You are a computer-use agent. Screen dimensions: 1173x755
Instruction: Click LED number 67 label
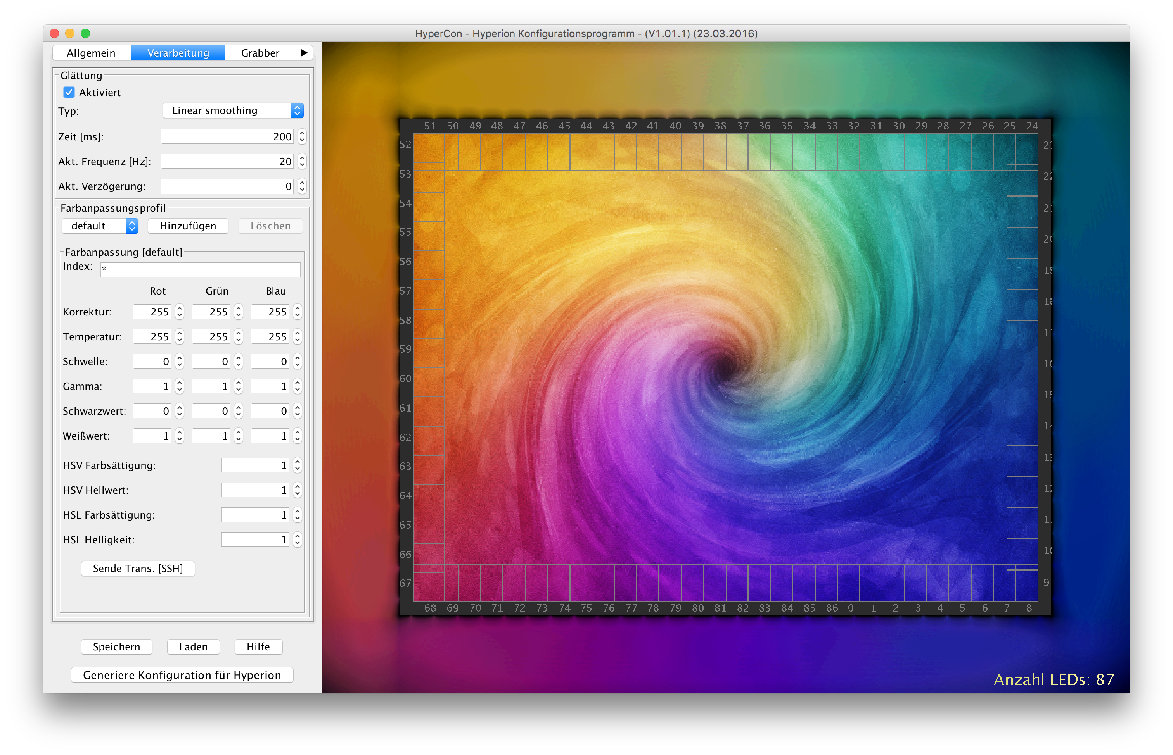pyautogui.click(x=405, y=583)
